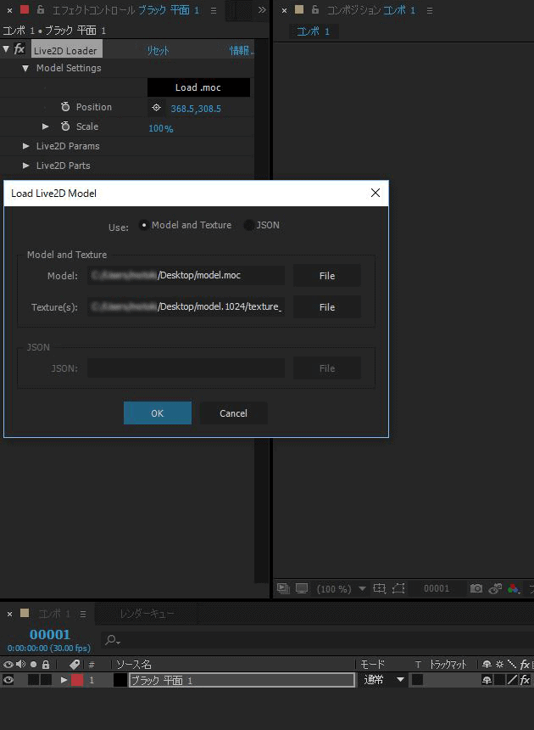
Task: Expand the Live2D Parts group
Action: (26, 166)
